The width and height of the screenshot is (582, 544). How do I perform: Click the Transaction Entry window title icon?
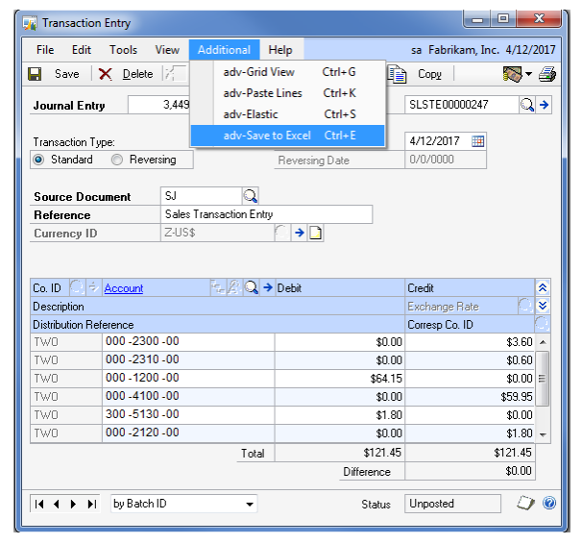coord(30,23)
